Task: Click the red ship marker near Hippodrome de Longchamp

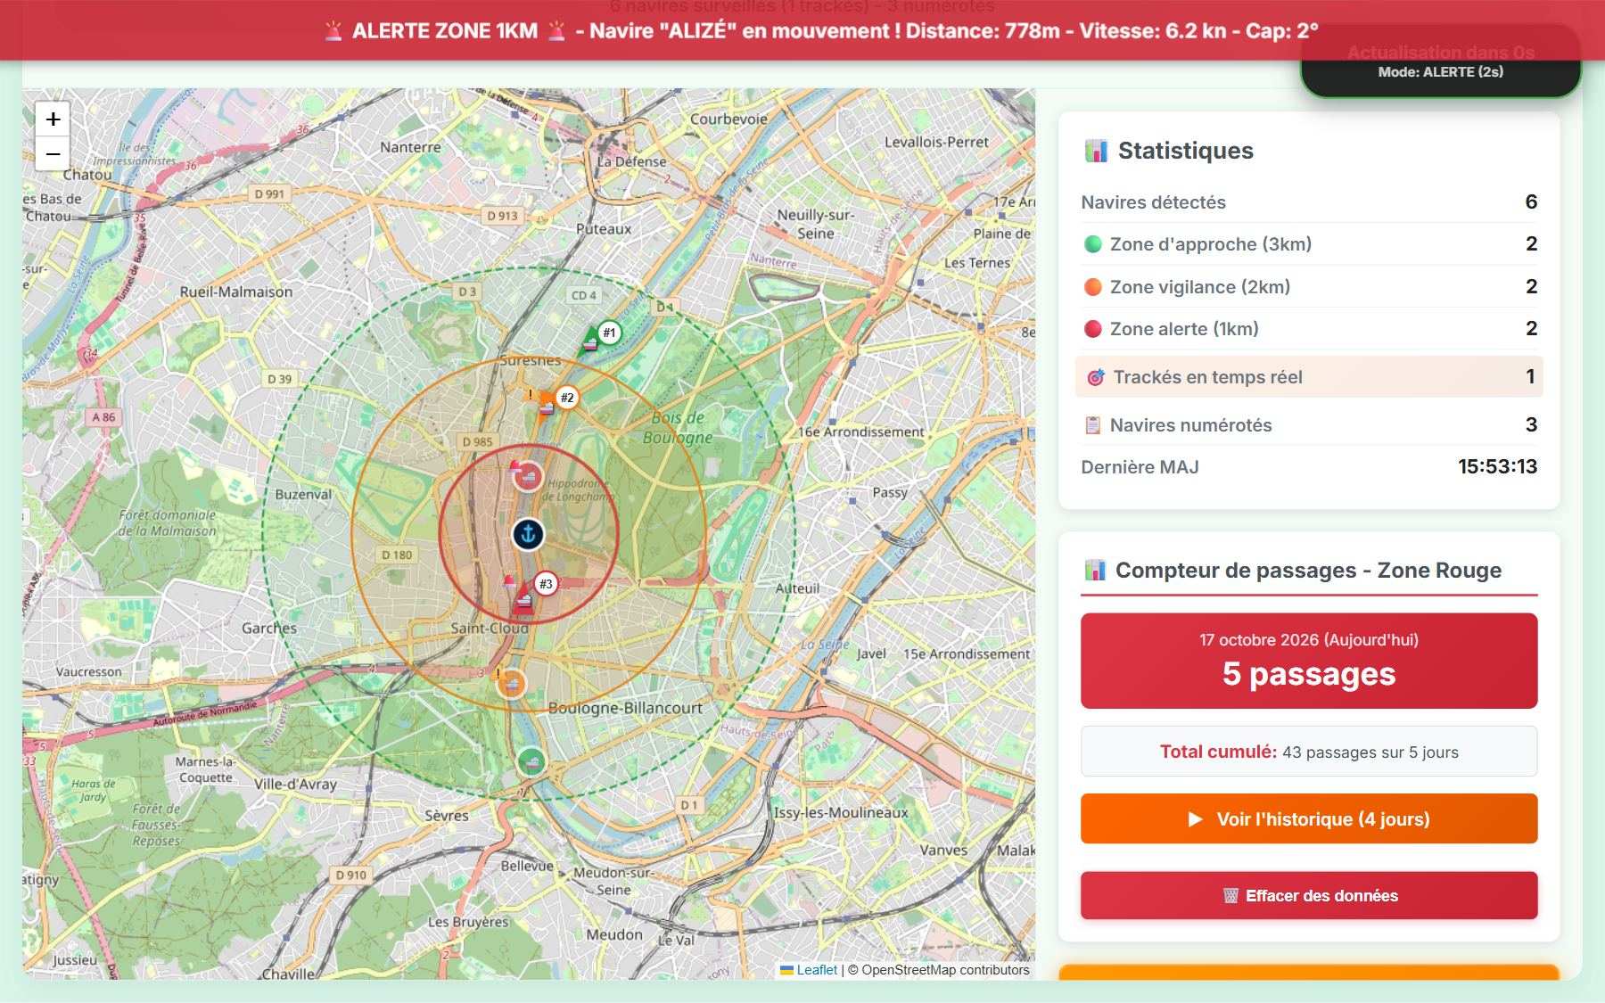Action: pyautogui.click(x=528, y=476)
